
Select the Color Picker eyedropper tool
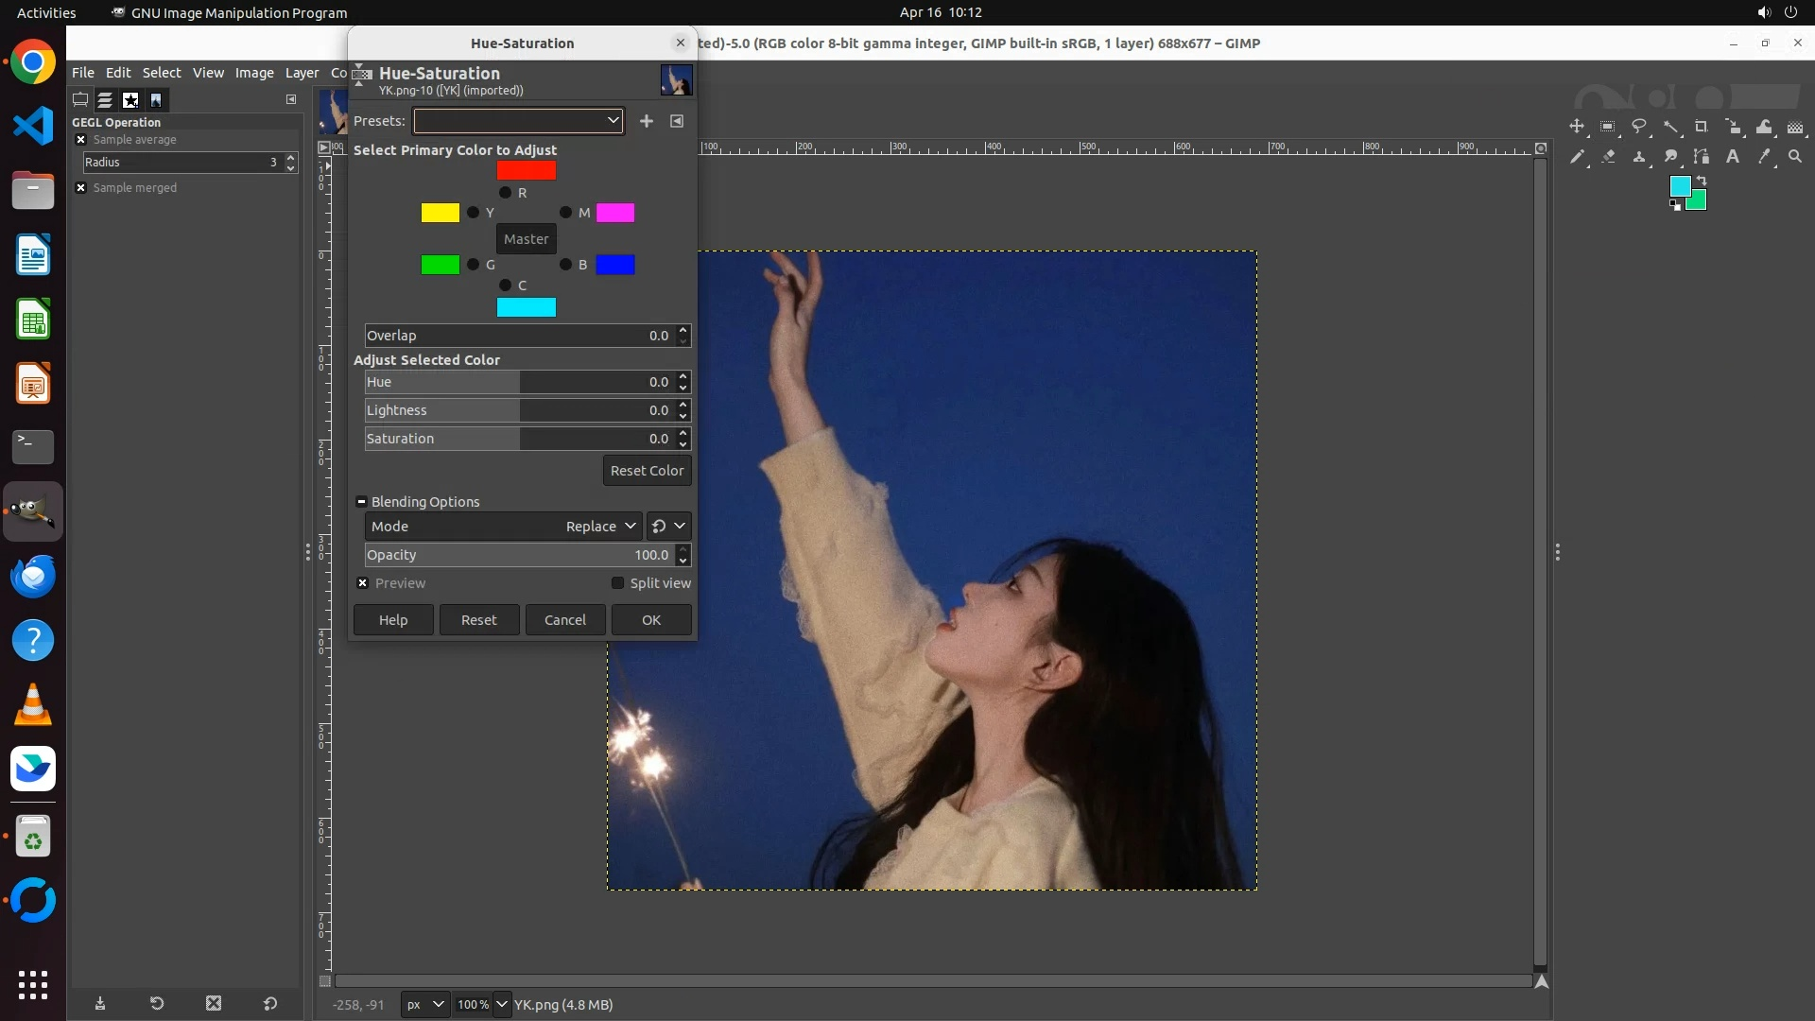pos(1764,157)
